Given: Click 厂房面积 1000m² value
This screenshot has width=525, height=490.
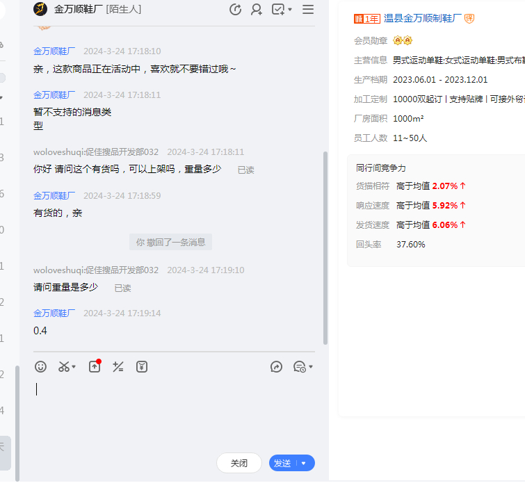Looking at the screenshot, I should click(x=408, y=118).
